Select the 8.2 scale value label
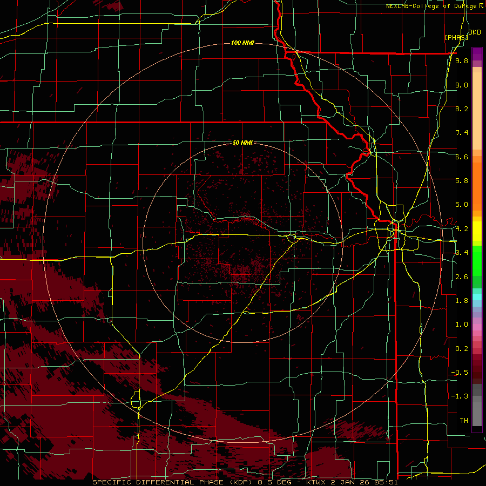Screen dimensions: 486x486 (x=462, y=109)
